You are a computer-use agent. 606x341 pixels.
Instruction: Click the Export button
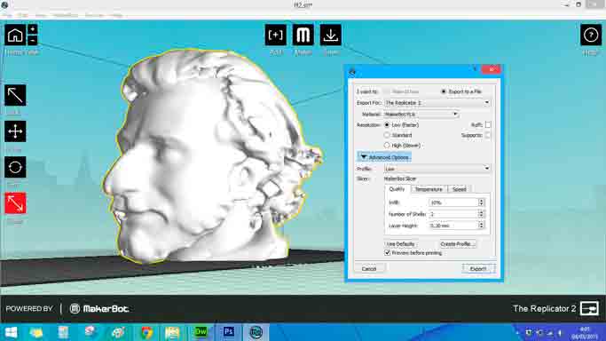478,269
